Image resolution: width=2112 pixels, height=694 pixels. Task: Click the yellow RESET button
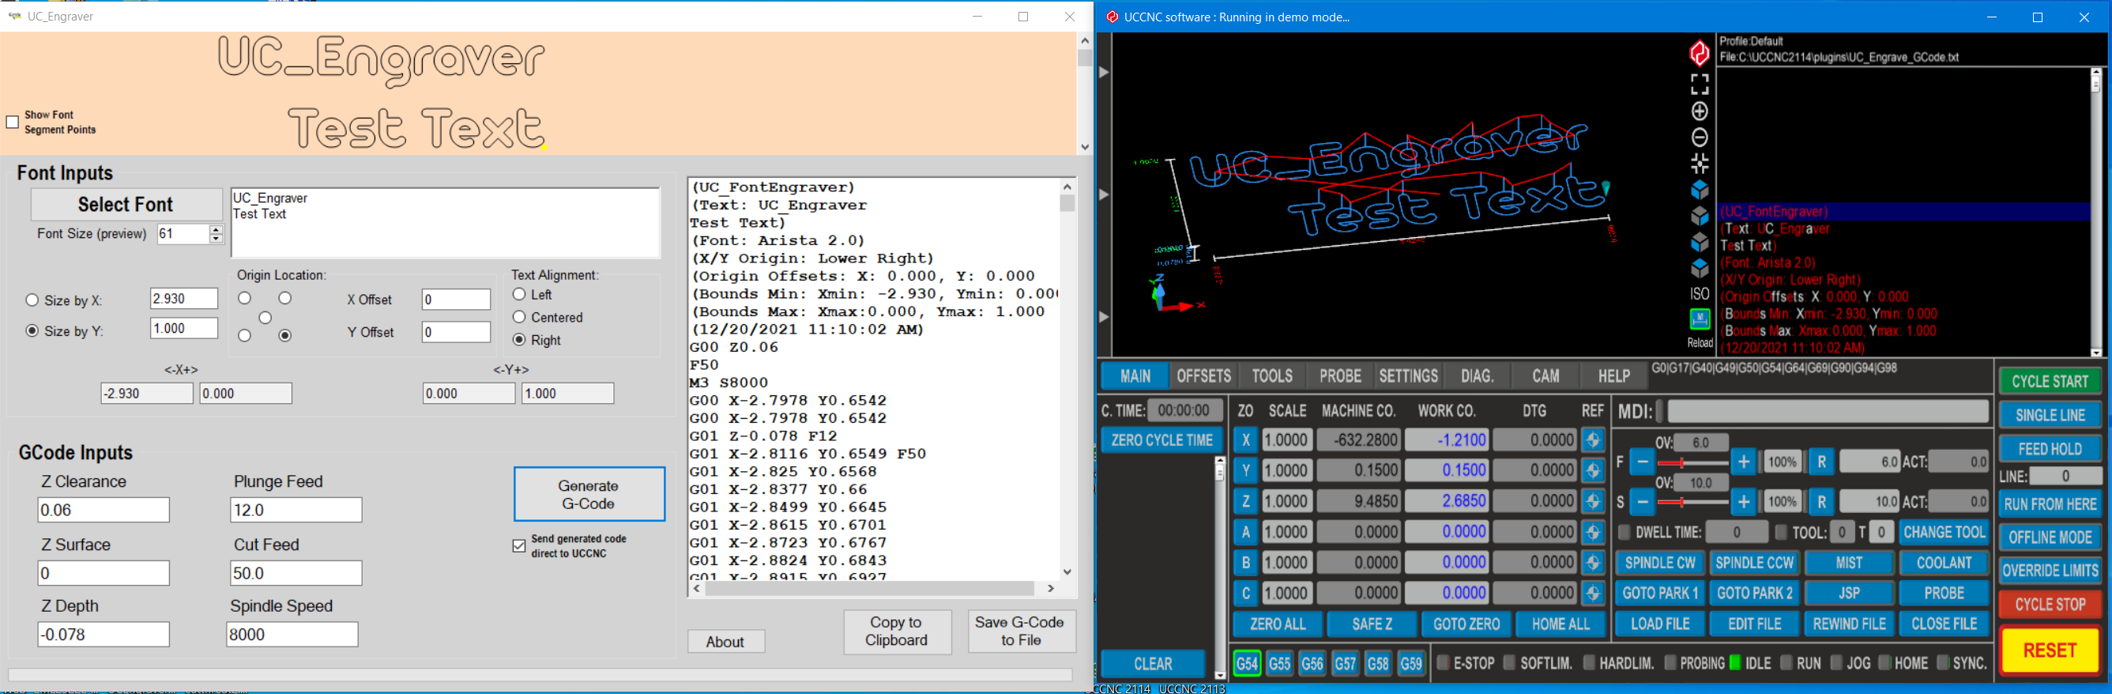(2050, 651)
